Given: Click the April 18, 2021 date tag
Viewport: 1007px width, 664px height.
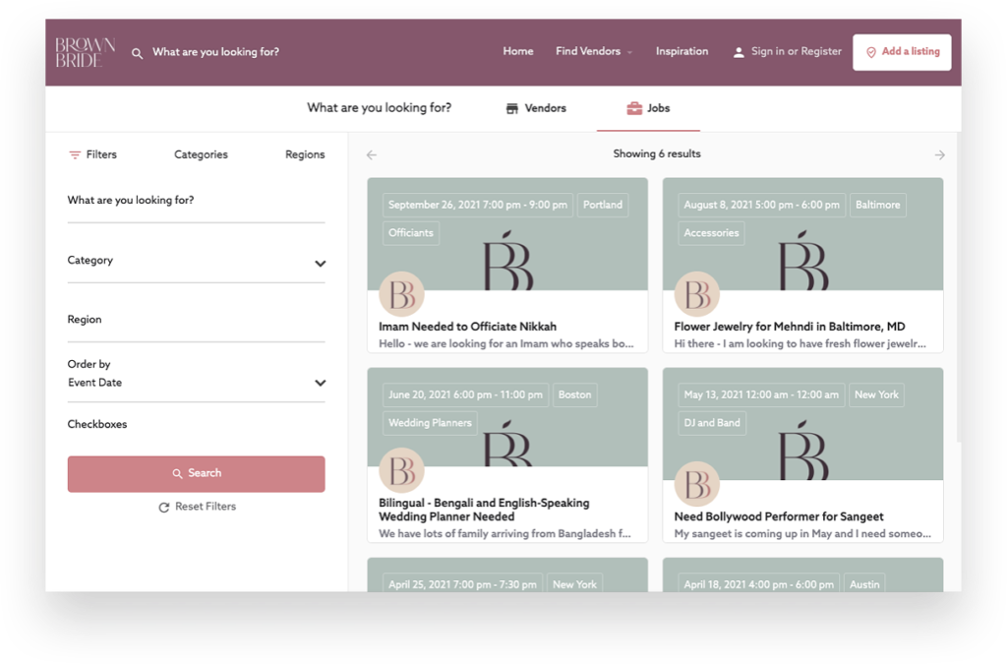Looking at the screenshot, I should click(x=758, y=585).
